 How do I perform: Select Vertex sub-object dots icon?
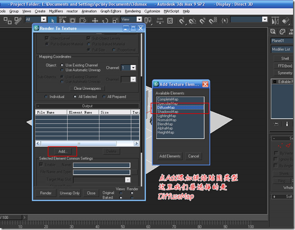280,145
